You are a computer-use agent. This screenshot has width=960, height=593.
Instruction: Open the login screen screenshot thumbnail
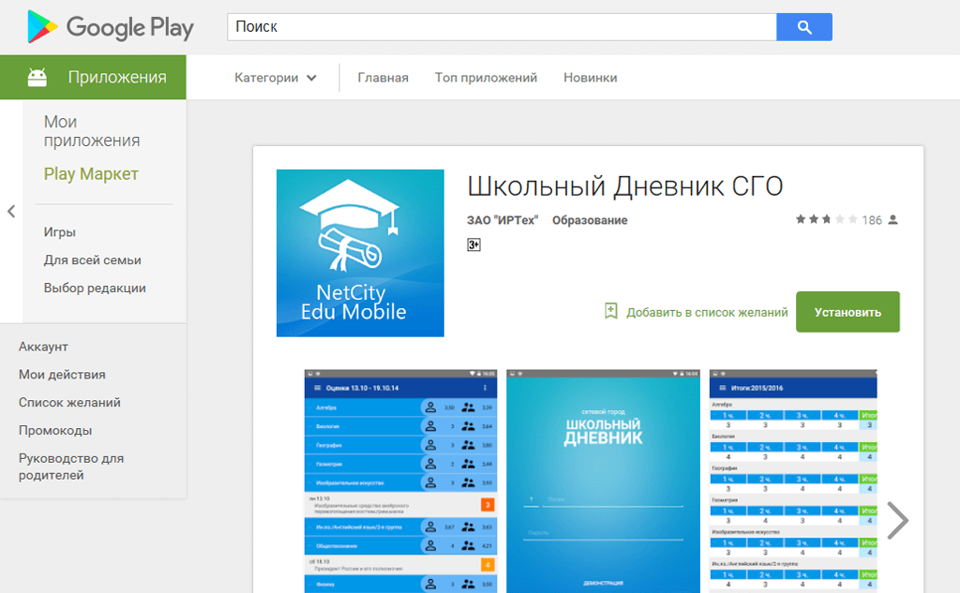603,481
